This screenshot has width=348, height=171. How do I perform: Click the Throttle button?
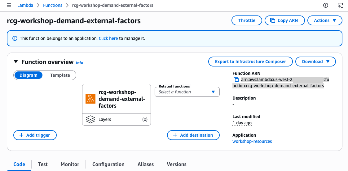[x=247, y=20]
